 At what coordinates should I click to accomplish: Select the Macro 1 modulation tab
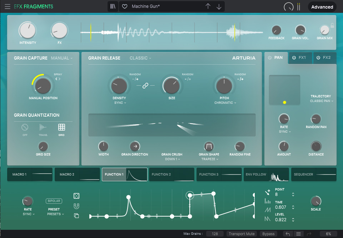point(30,174)
